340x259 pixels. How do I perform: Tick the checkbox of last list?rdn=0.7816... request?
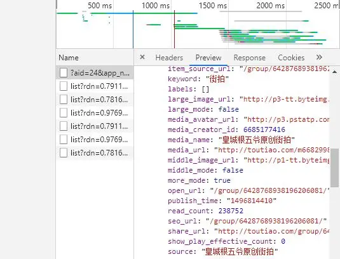click(64, 153)
